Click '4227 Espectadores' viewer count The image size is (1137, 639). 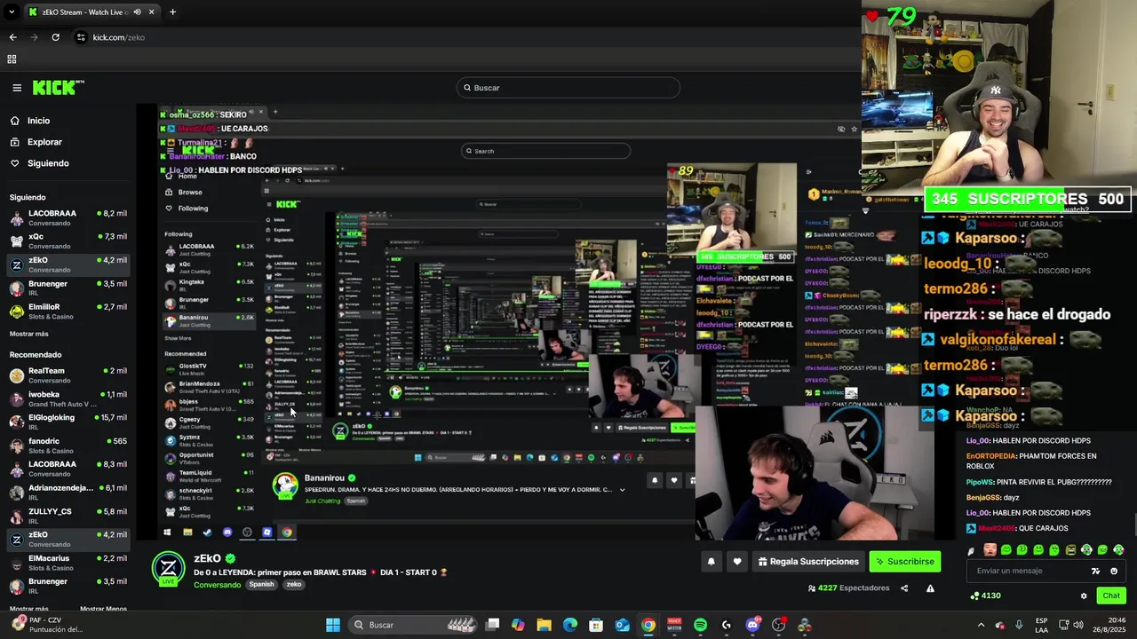click(848, 588)
